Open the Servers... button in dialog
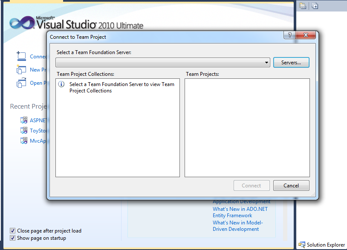Viewport: 347px width, 250px height. pos(291,63)
